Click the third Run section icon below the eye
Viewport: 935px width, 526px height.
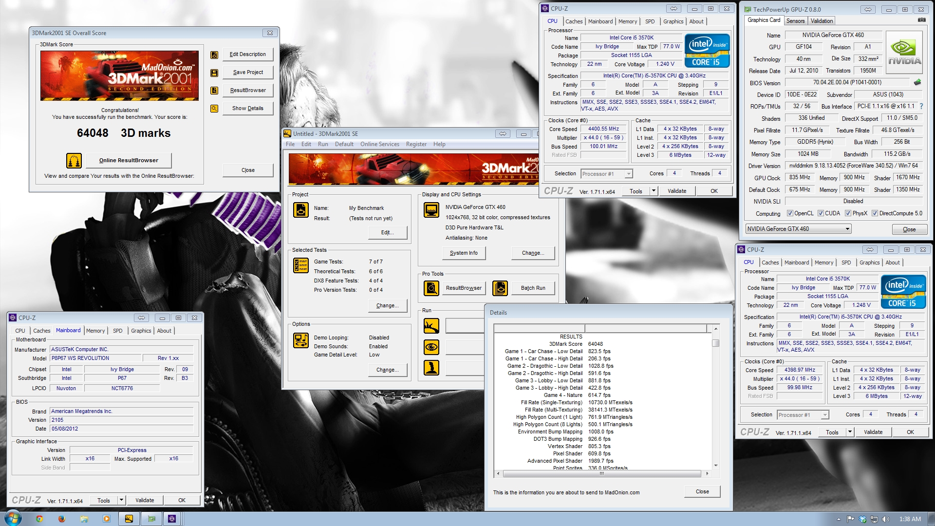(x=431, y=368)
